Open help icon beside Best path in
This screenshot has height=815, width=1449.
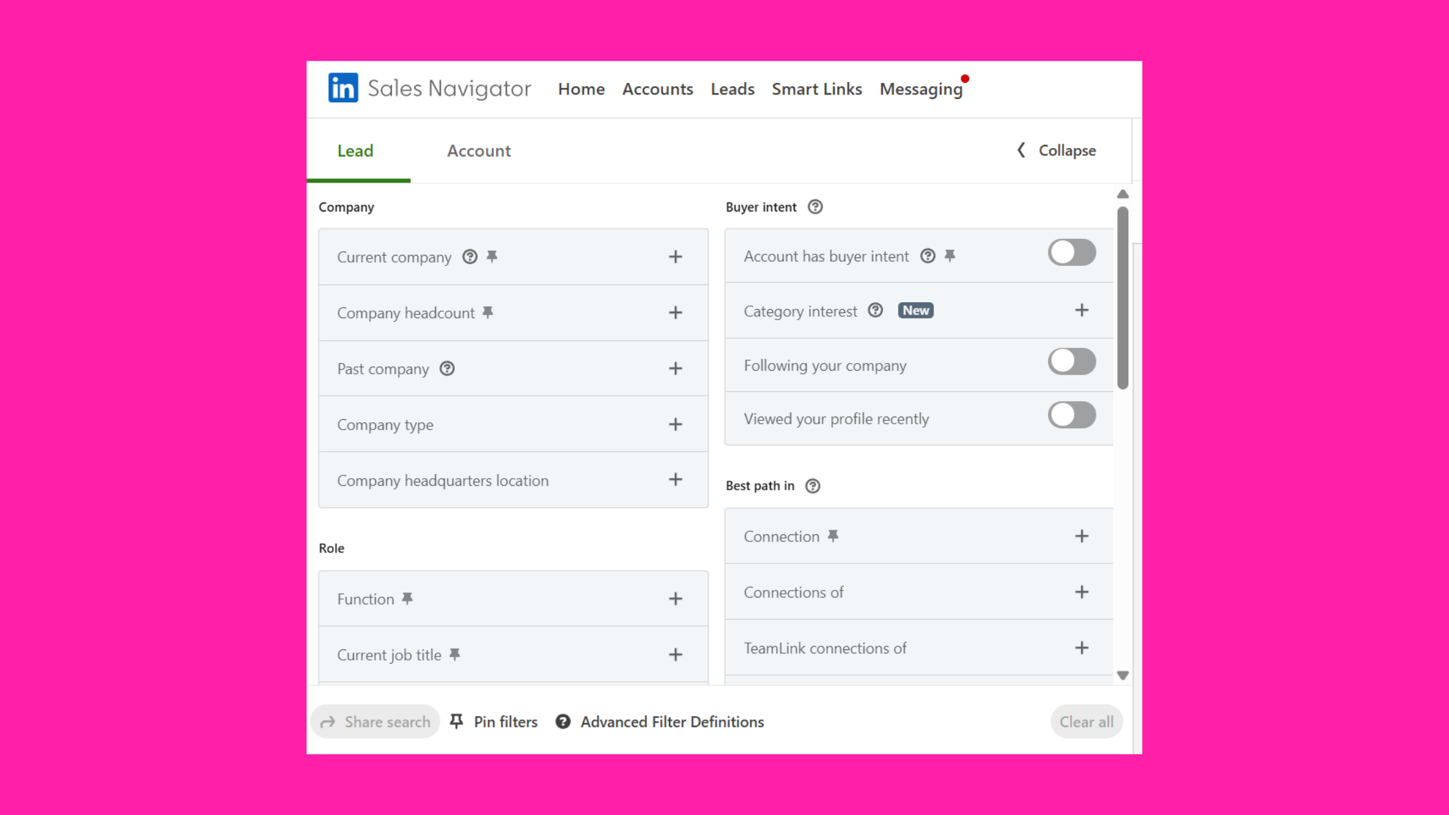(x=812, y=486)
